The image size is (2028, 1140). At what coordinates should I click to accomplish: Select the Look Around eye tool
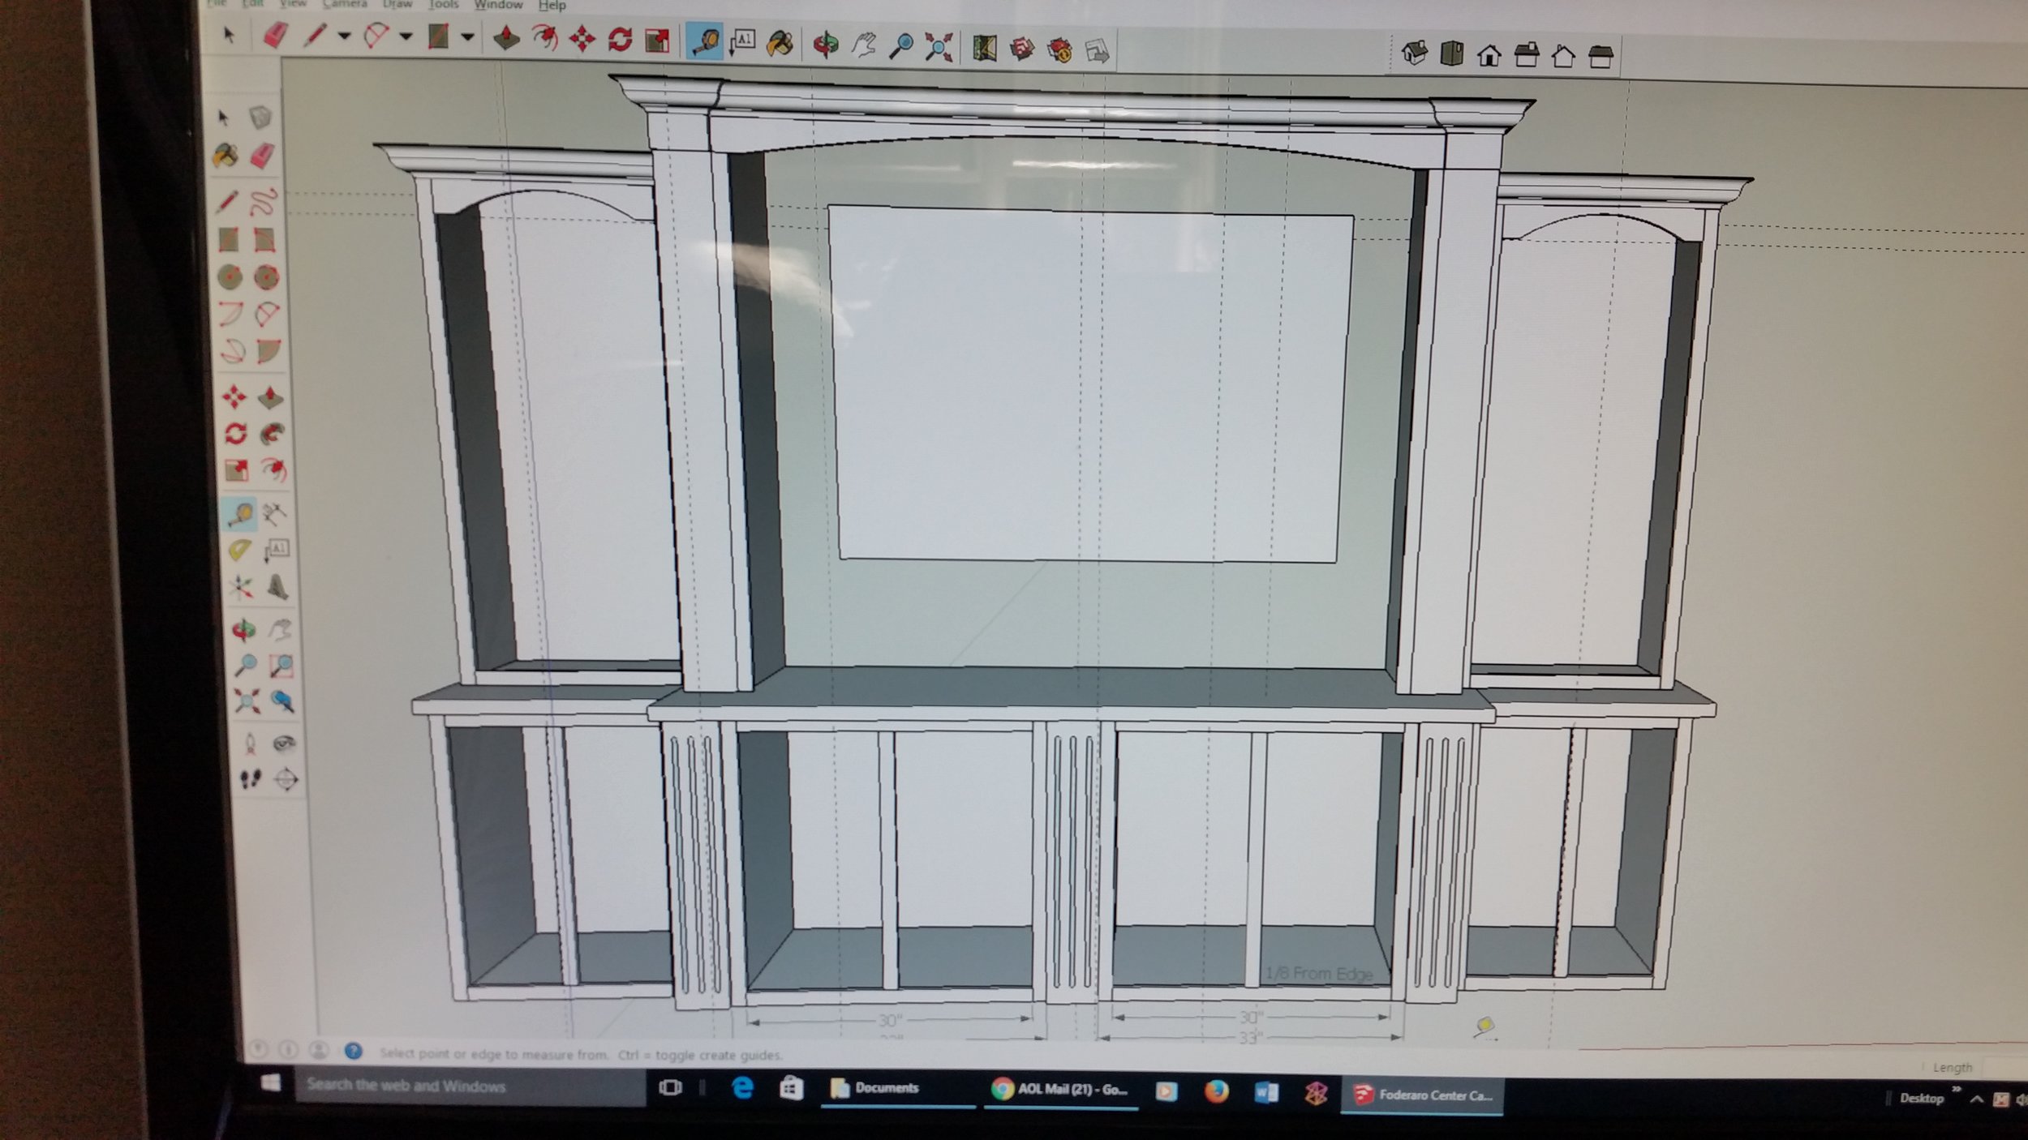[x=284, y=744]
